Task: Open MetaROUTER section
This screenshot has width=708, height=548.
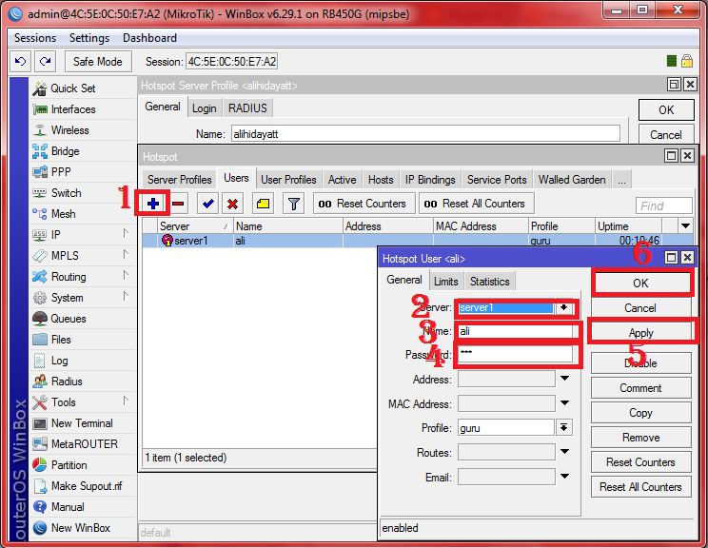Action: [x=83, y=444]
